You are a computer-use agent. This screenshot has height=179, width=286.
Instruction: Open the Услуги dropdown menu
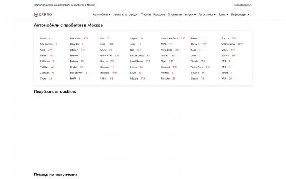tap(190, 15)
